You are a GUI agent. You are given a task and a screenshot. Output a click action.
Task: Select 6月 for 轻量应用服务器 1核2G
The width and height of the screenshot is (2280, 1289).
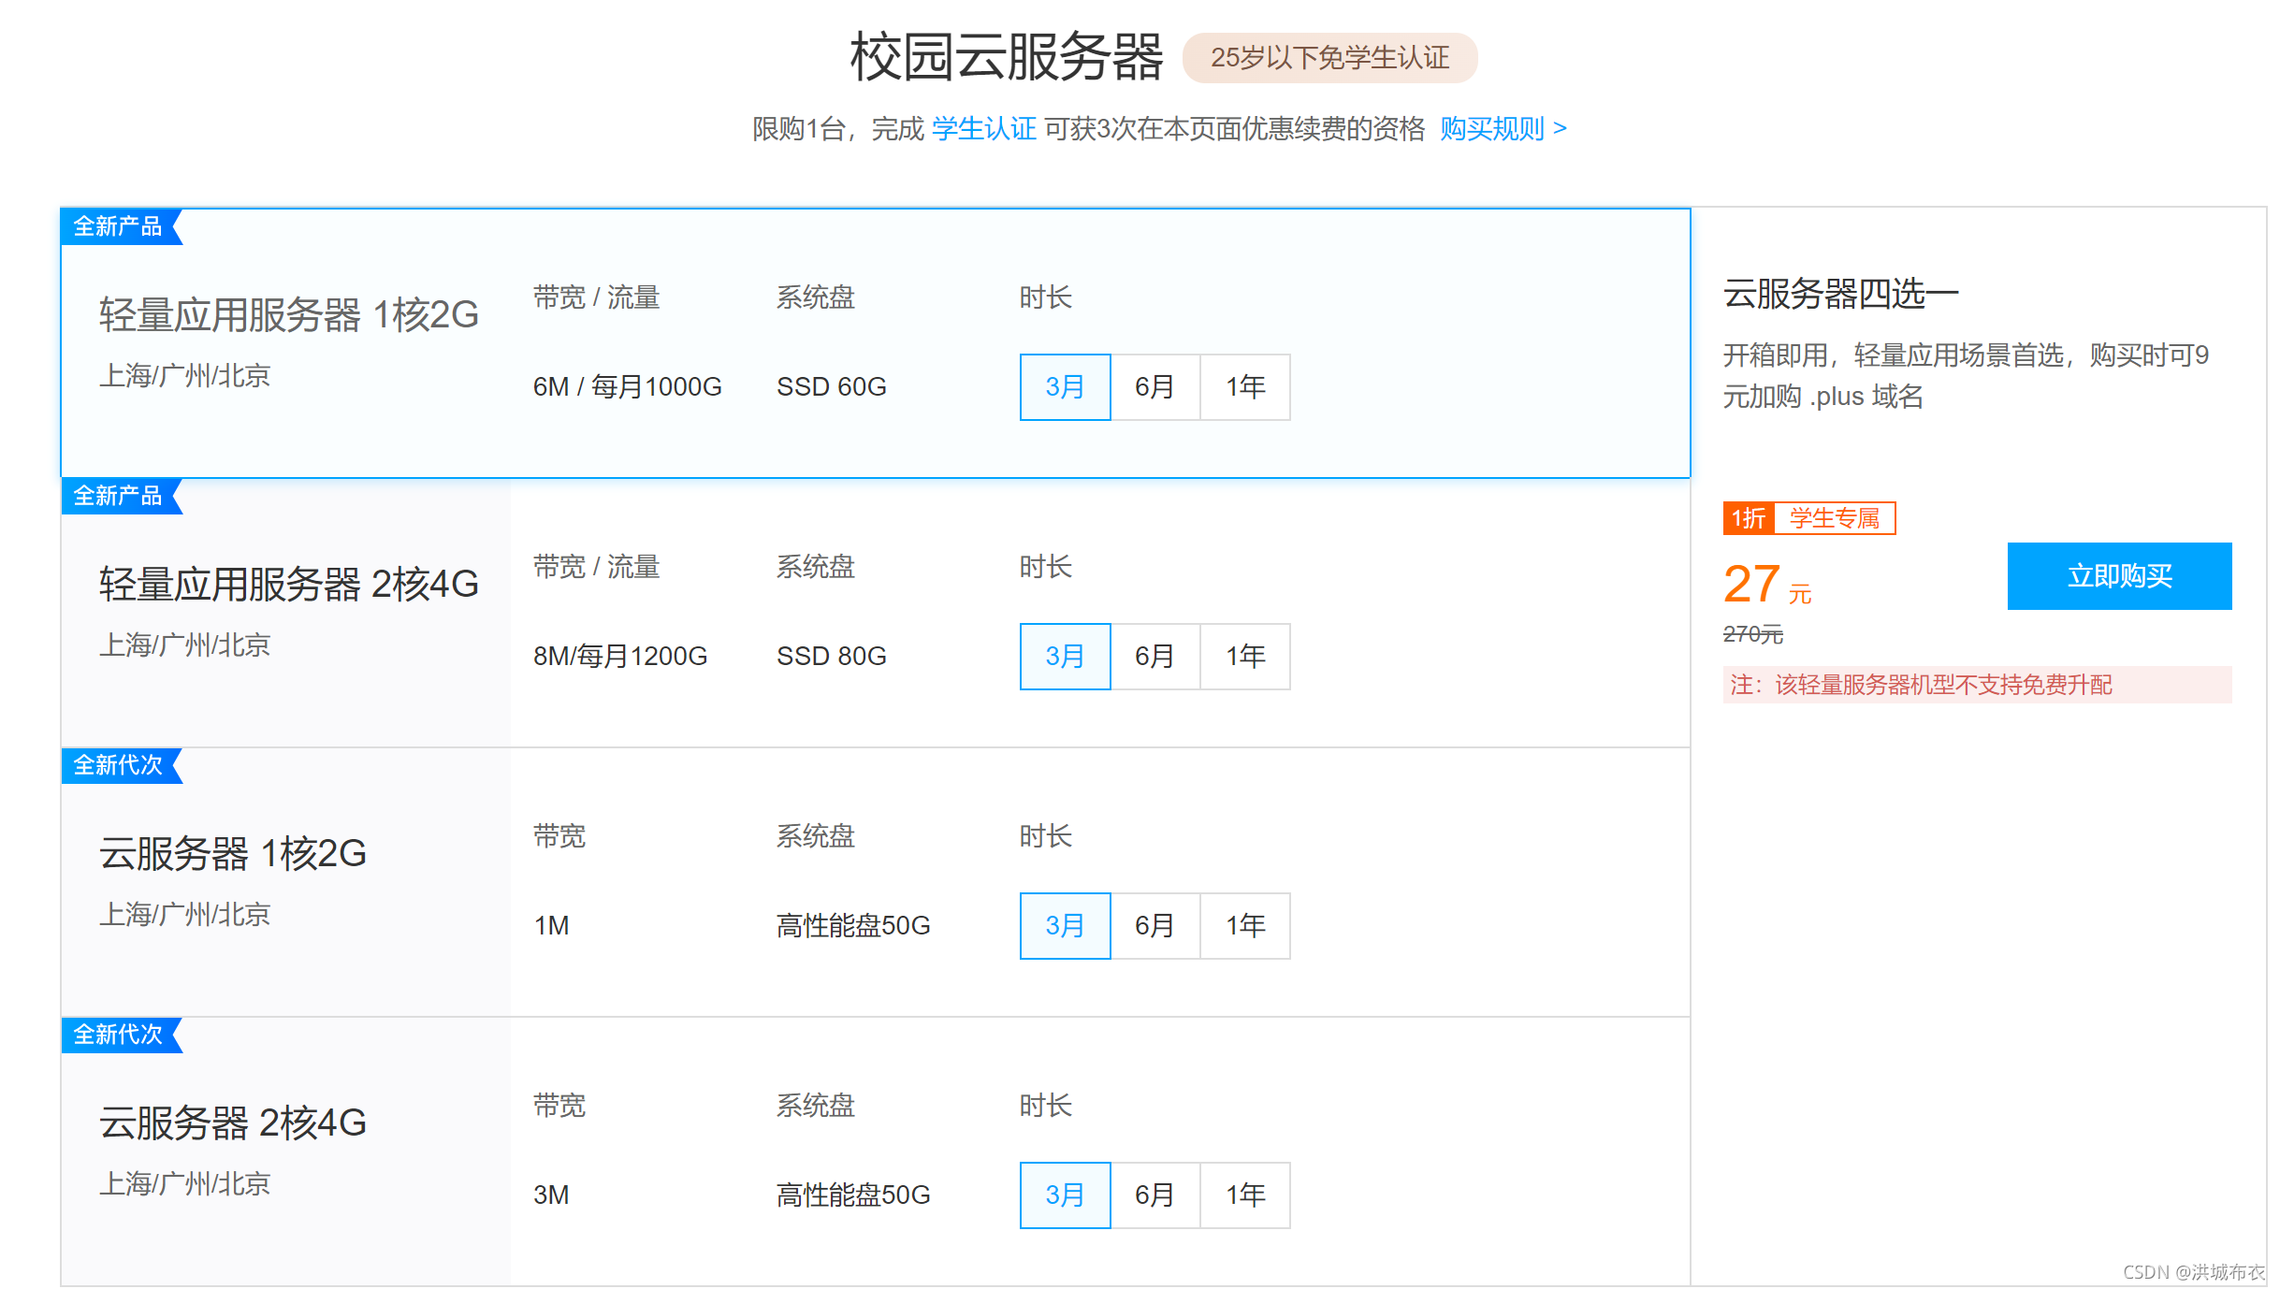[x=1155, y=387]
